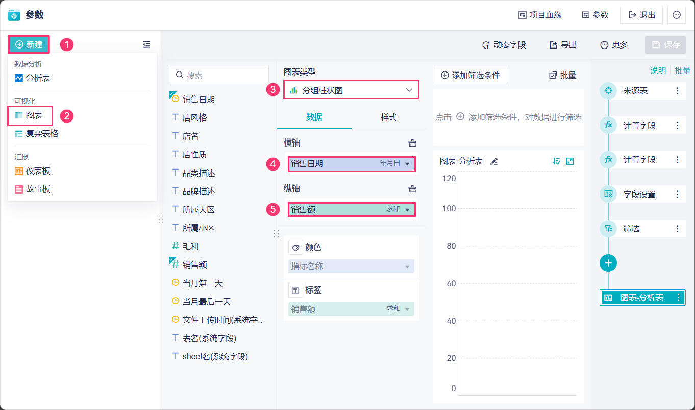Click the 退出 exit button
The width and height of the screenshot is (695, 410).
[641, 15]
